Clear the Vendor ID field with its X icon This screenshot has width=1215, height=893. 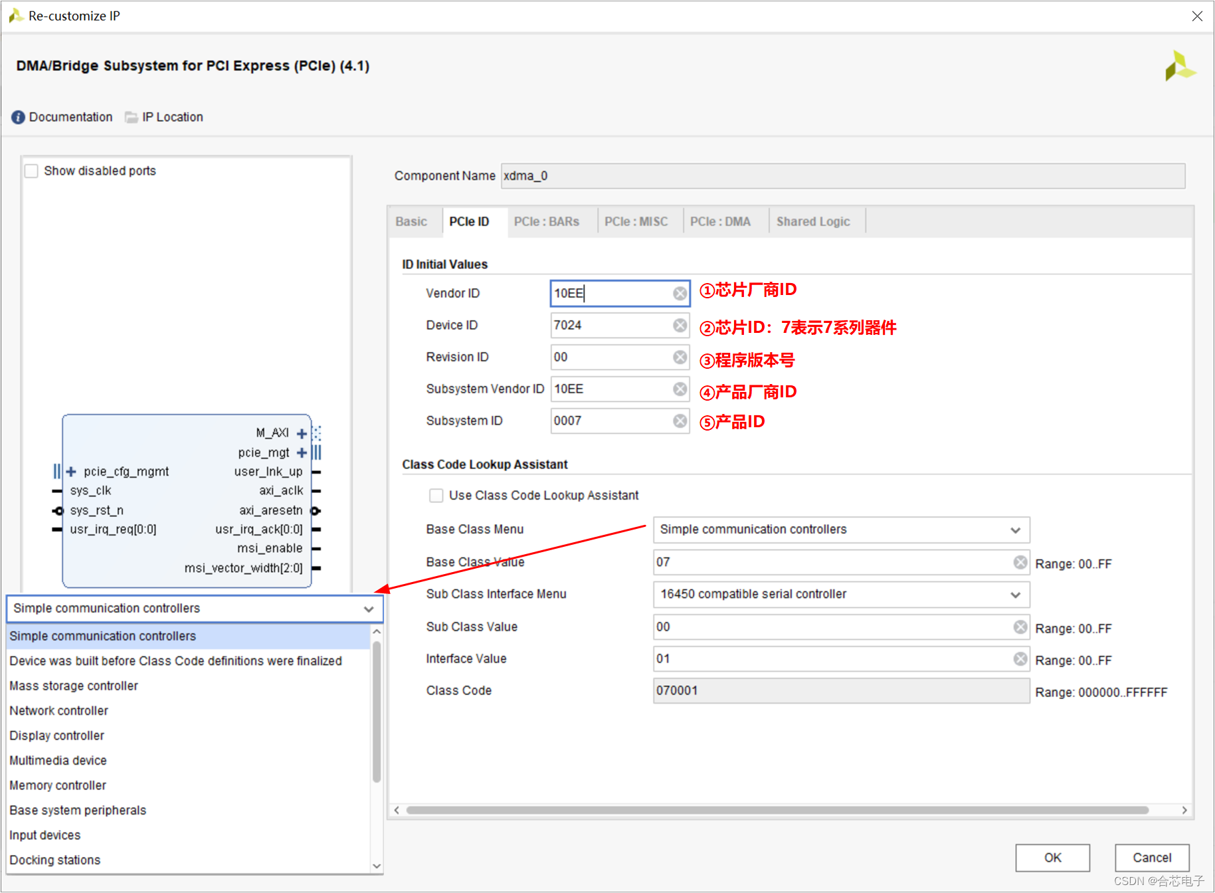click(x=680, y=294)
